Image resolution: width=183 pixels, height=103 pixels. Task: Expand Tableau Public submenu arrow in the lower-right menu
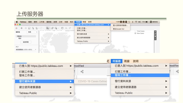click(166, 93)
